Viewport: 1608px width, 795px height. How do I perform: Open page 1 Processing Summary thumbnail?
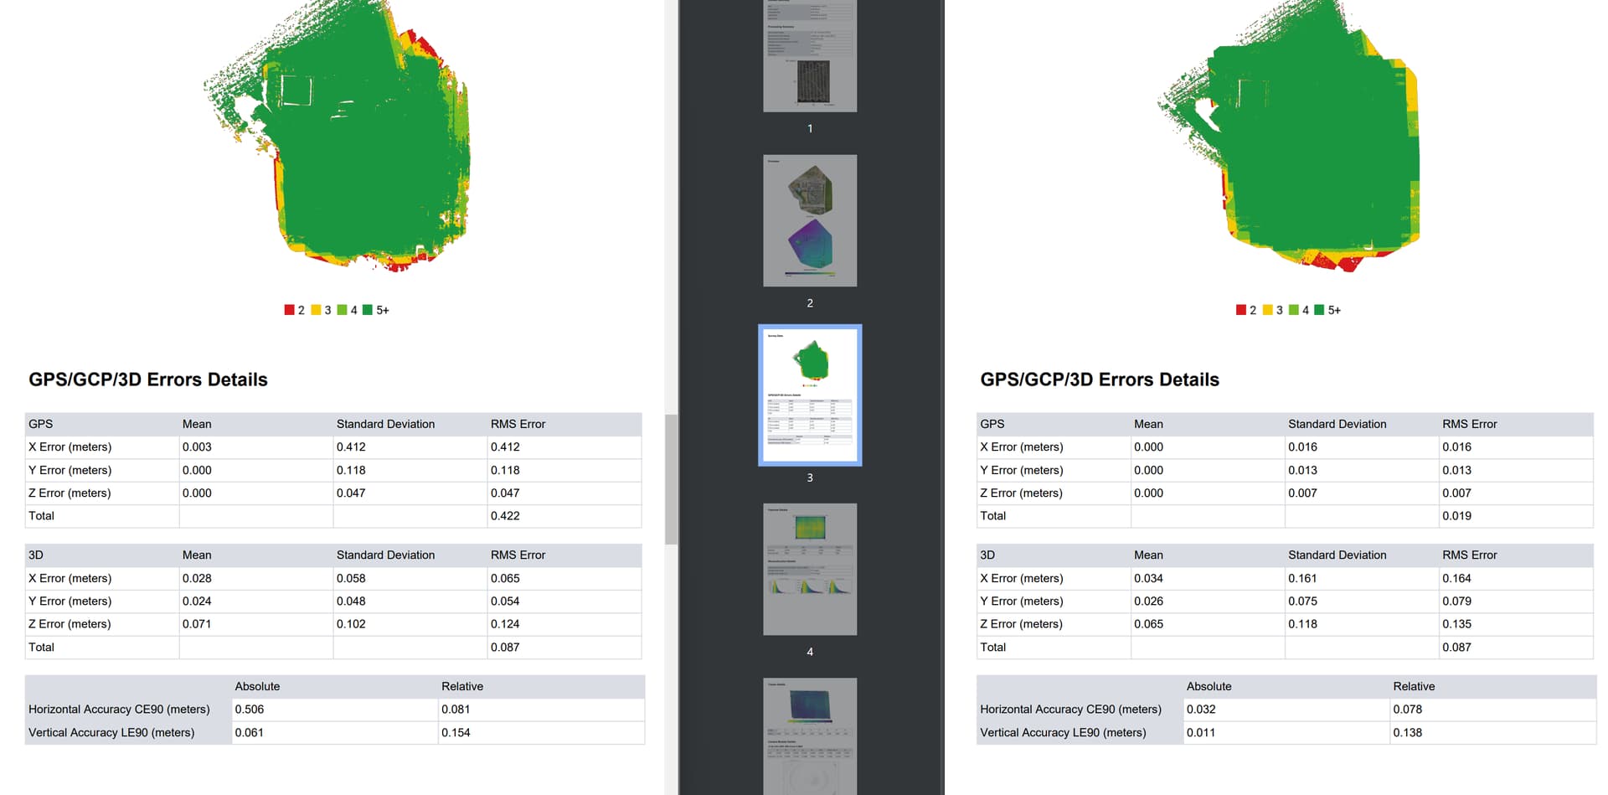(x=809, y=55)
